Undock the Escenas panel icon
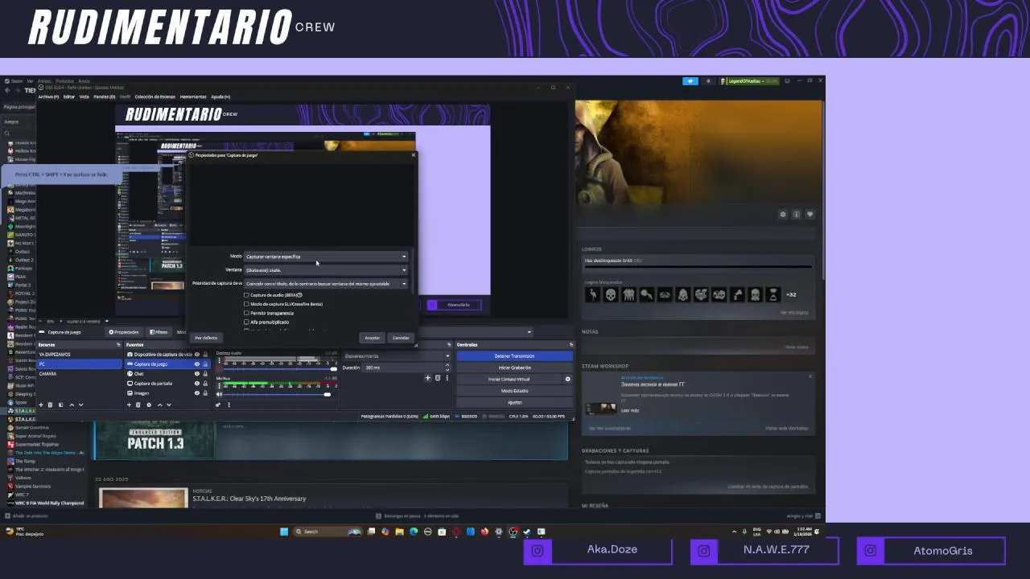1030x579 pixels. click(x=118, y=344)
